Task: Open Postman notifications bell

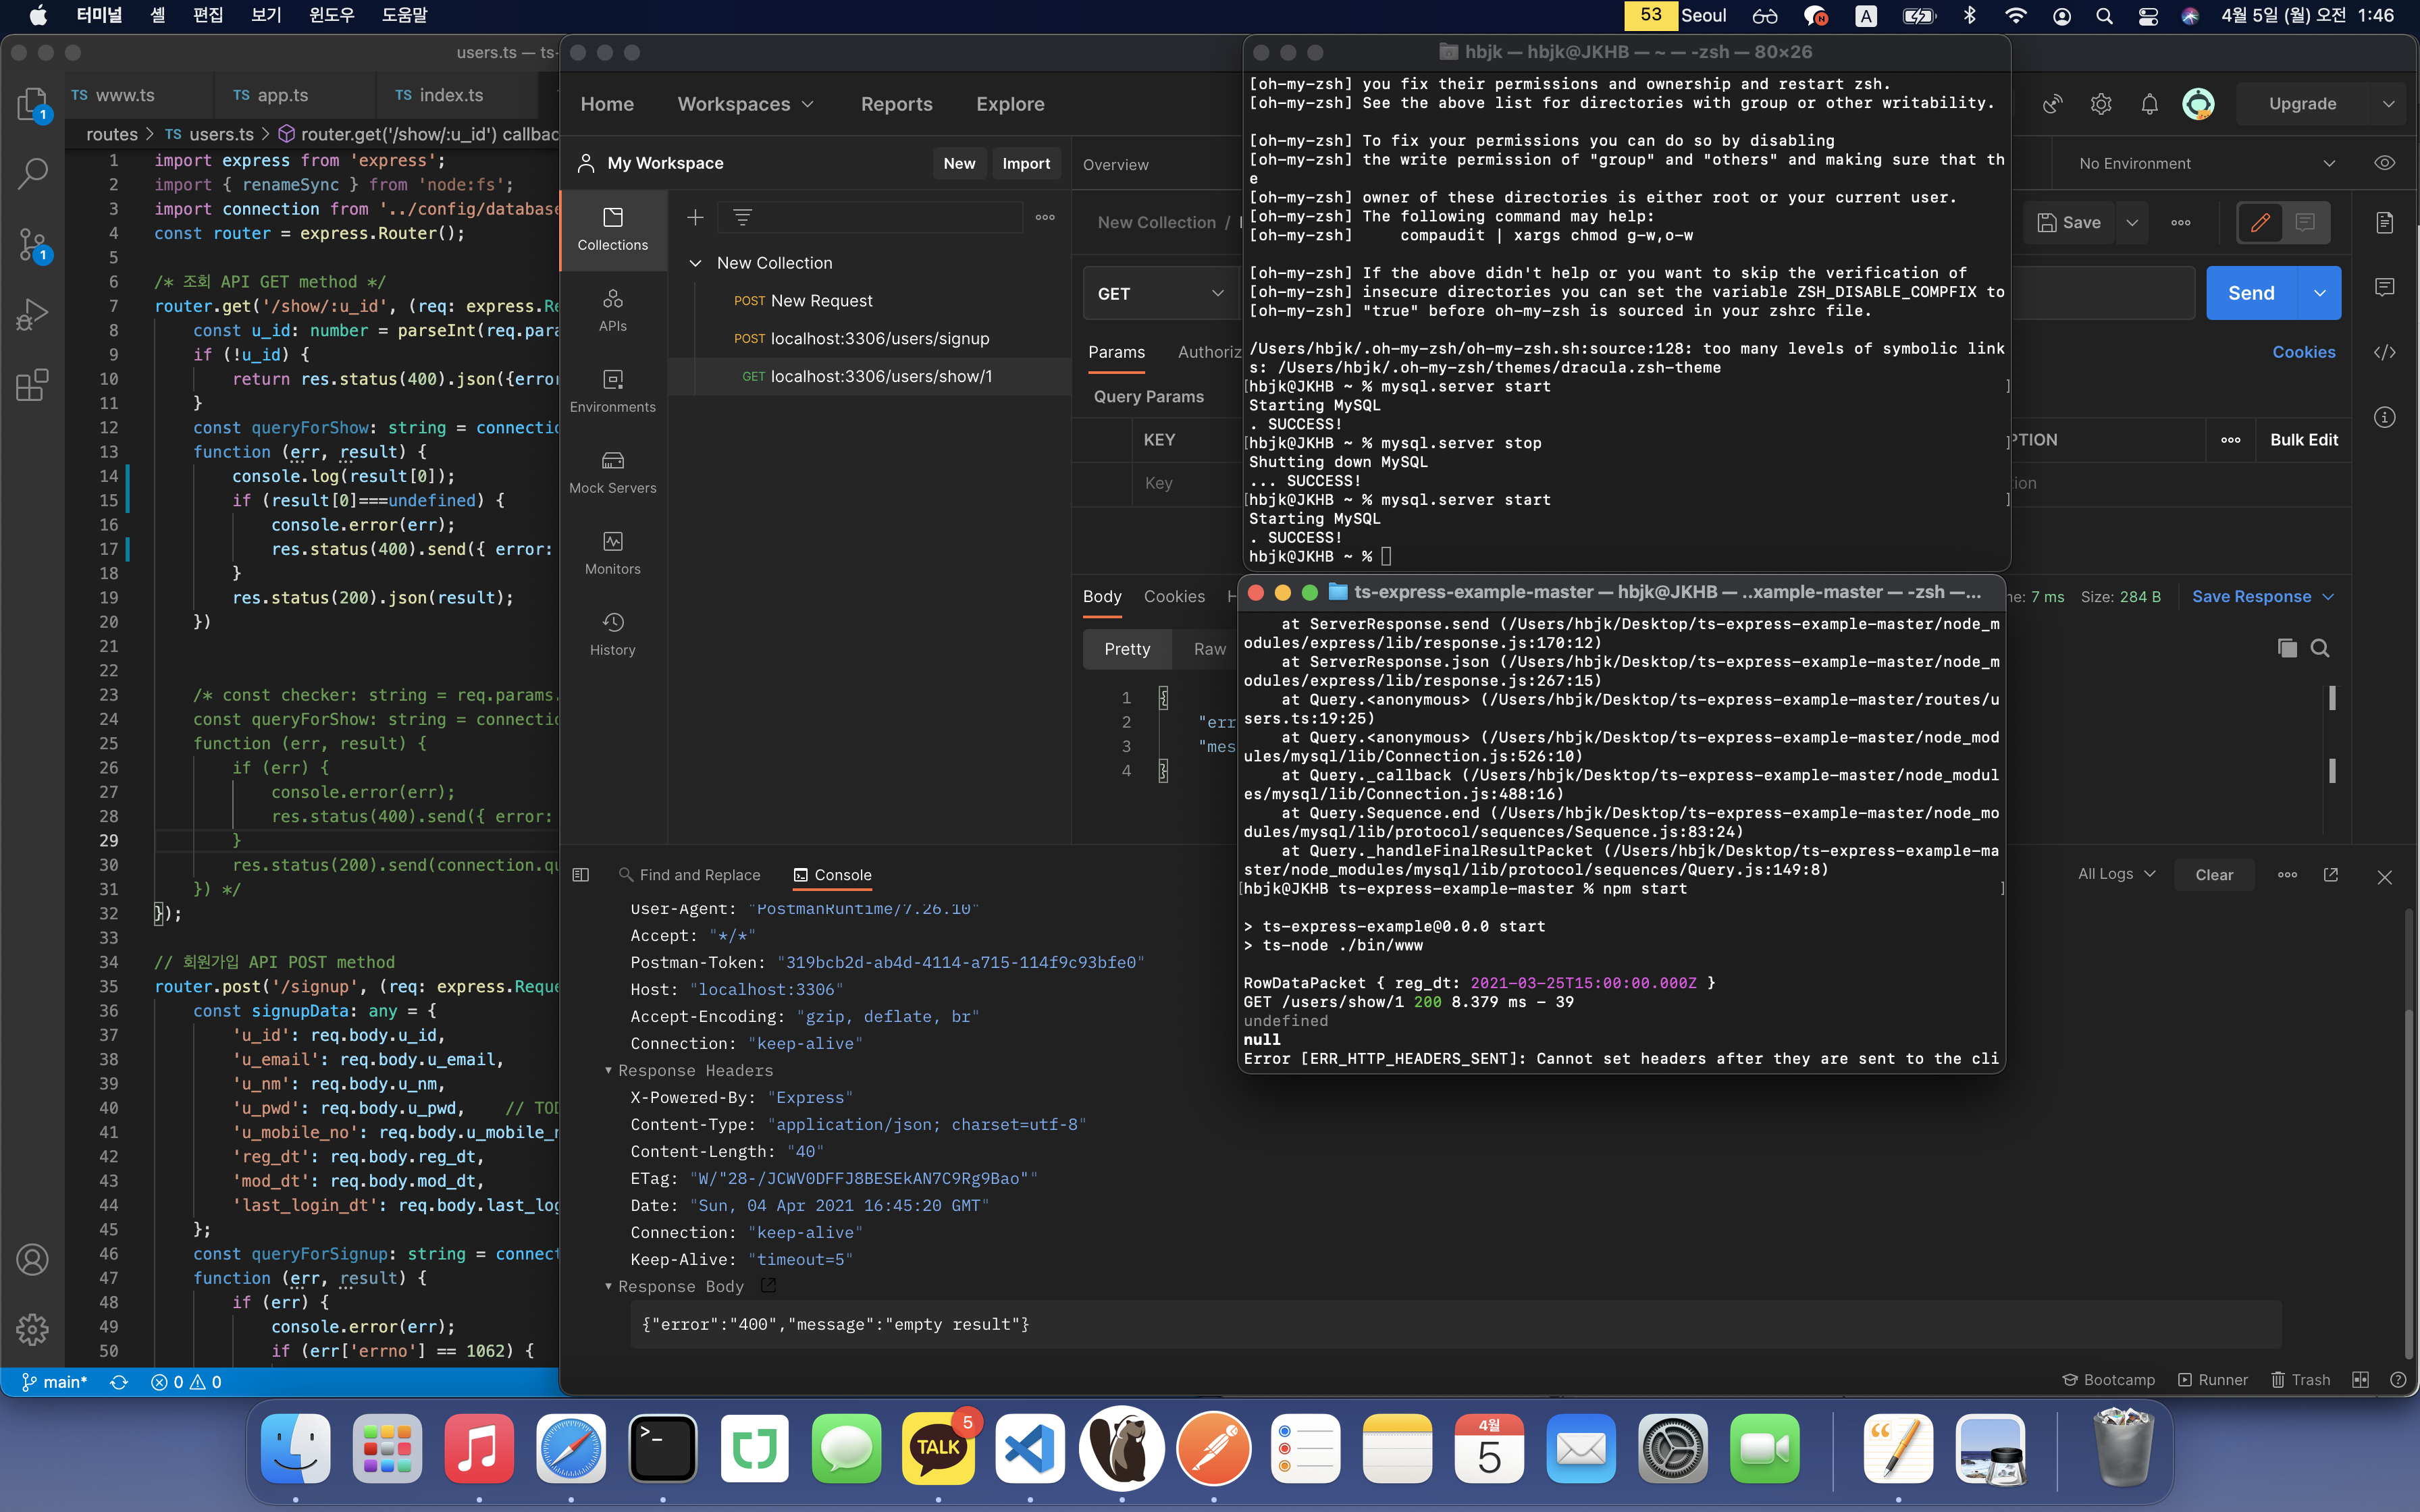Action: click(2149, 104)
